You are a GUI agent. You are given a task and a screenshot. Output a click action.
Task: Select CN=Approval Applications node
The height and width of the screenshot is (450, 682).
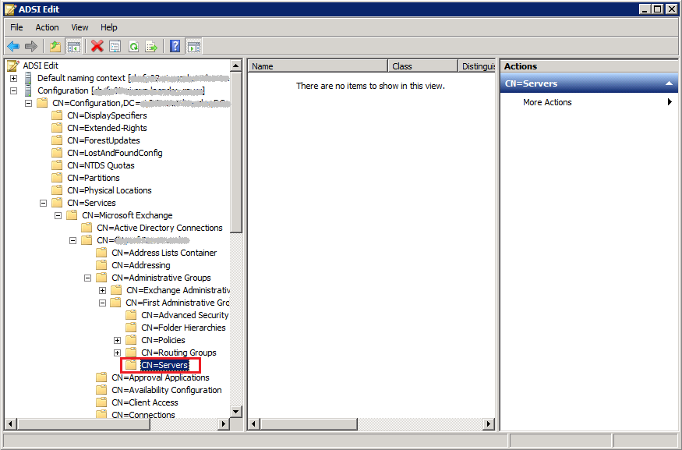160,377
